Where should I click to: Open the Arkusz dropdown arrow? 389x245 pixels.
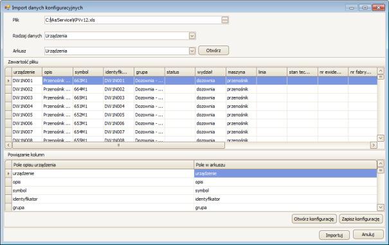click(192, 51)
